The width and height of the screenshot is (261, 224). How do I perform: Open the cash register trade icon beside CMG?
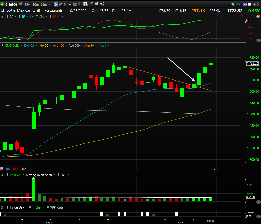point(21,4)
